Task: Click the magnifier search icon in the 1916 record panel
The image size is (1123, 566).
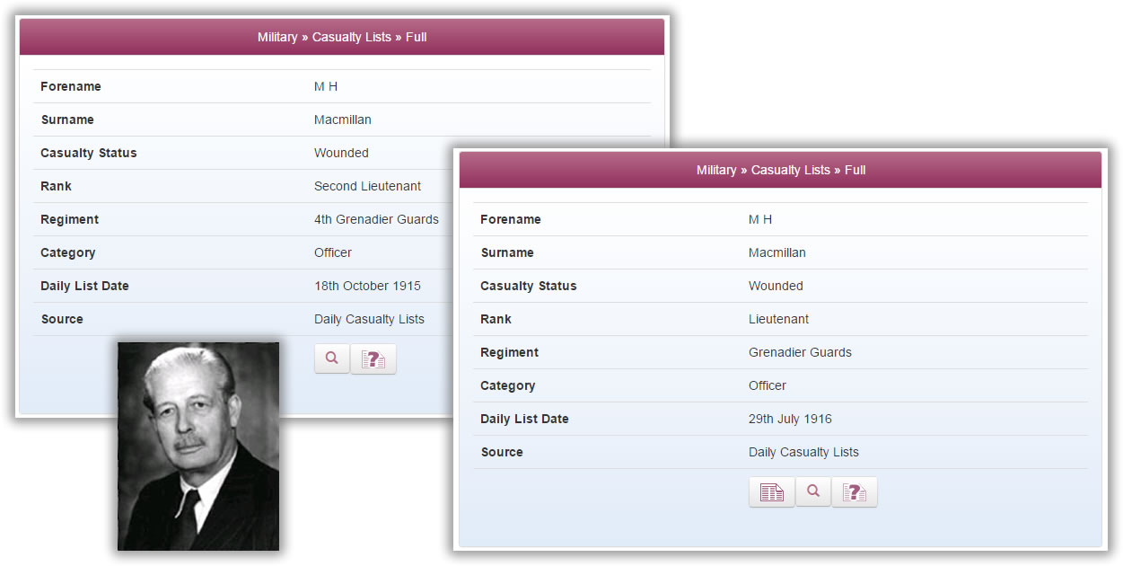Action: (x=813, y=491)
